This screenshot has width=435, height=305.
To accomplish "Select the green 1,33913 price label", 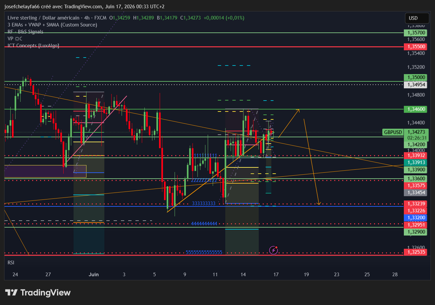I will pos(415,162).
